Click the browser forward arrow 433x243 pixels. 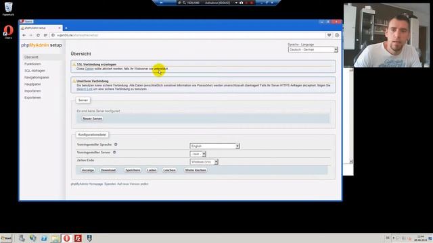(31, 35)
